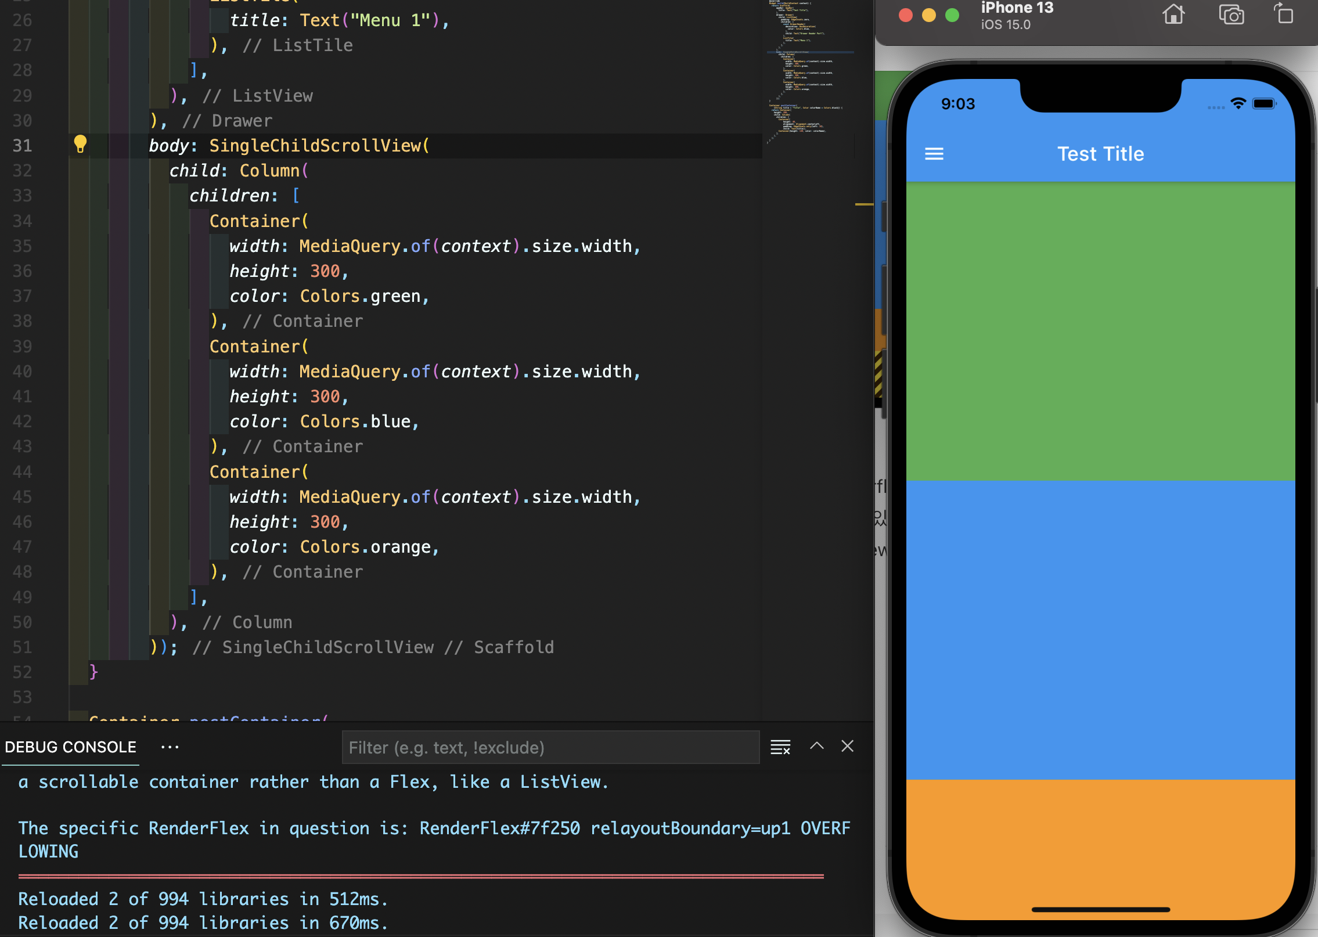Tap the green container in app
Viewport: 1318px width, 937px height.
pos(1100,331)
